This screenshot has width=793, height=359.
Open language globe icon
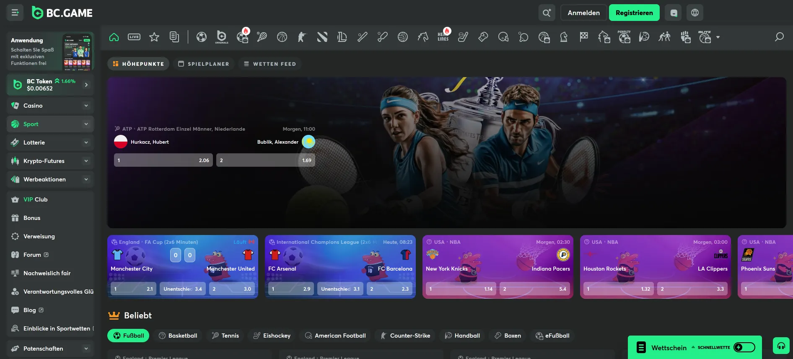coord(695,13)
